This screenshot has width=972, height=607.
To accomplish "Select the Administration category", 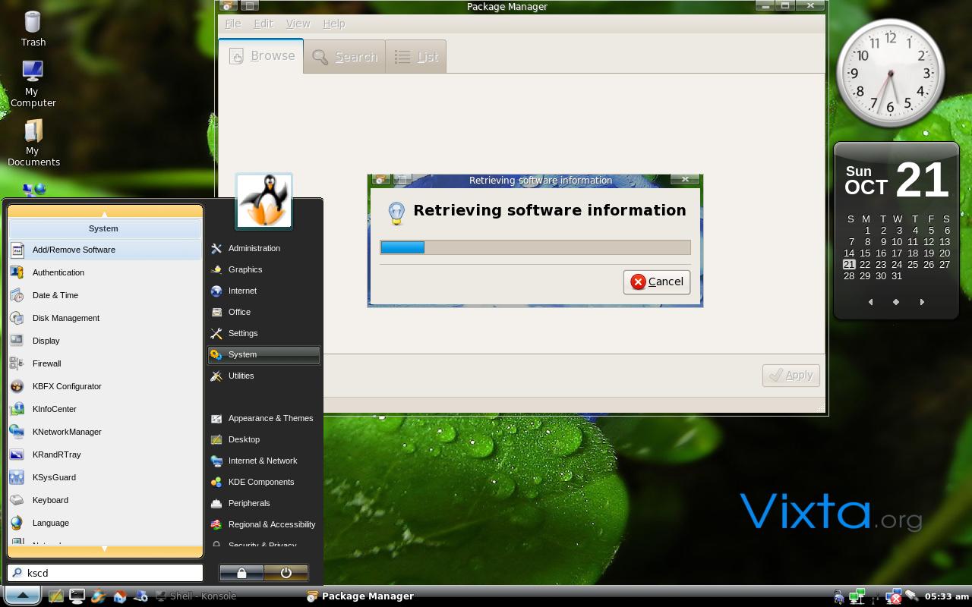I will (264, 248).
